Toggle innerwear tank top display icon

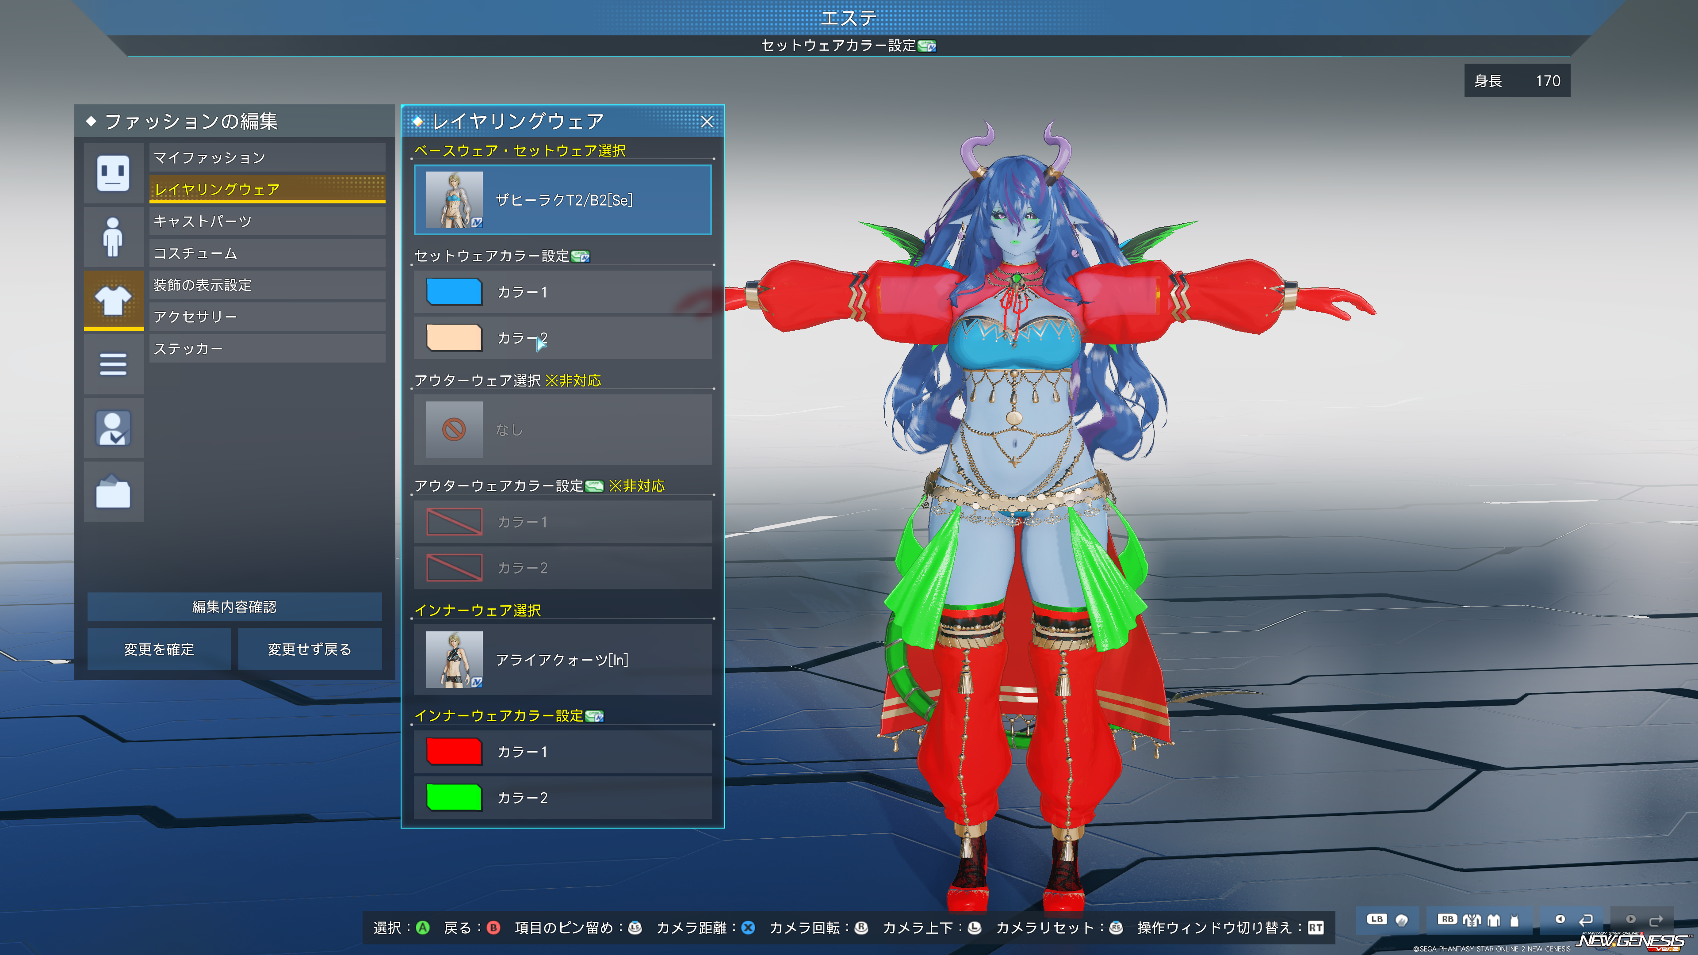point(1515,920)
